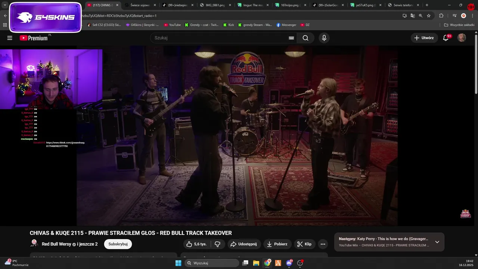Screen dimensions: 478x269
Task: Click the magnifier search button
Action: tap(305, 38)
